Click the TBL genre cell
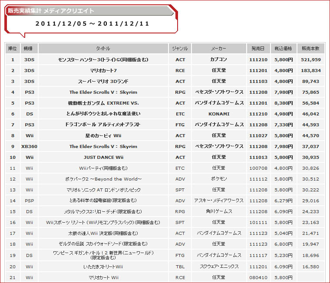This screenshot has height=283, width=330. 180,267
